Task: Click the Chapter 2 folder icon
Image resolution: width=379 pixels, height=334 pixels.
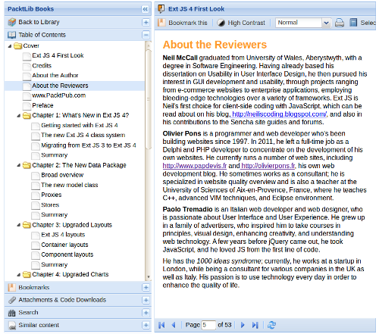Action: coord(27,165)
